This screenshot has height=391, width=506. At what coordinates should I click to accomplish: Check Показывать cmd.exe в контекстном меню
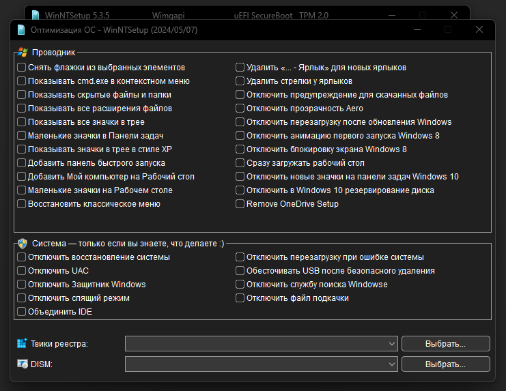[x=22, y=81]
